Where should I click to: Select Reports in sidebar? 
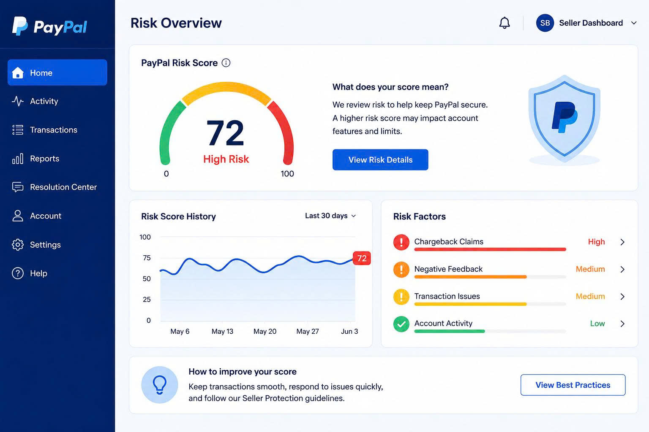(x=44, y=159)
